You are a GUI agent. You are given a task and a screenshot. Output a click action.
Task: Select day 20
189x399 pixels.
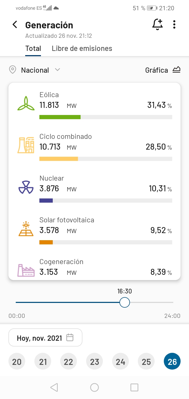point(17,362)
